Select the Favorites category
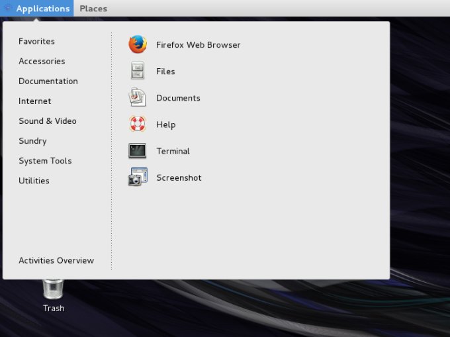 click(36, 41)
